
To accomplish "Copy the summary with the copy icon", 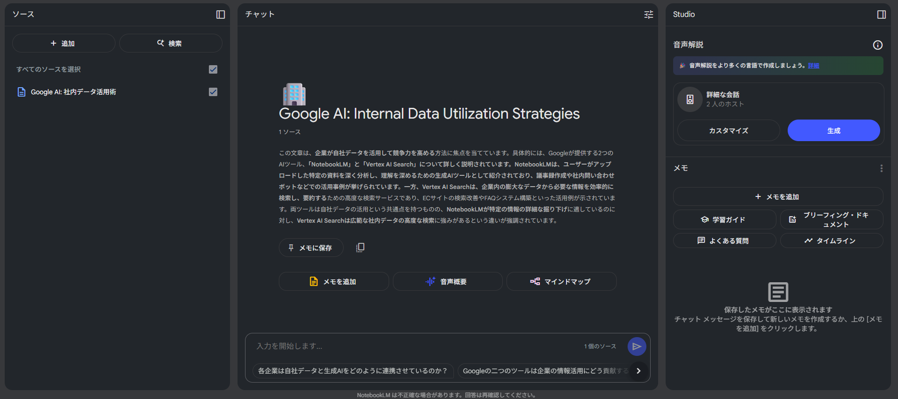I will [x=360, y=248].
